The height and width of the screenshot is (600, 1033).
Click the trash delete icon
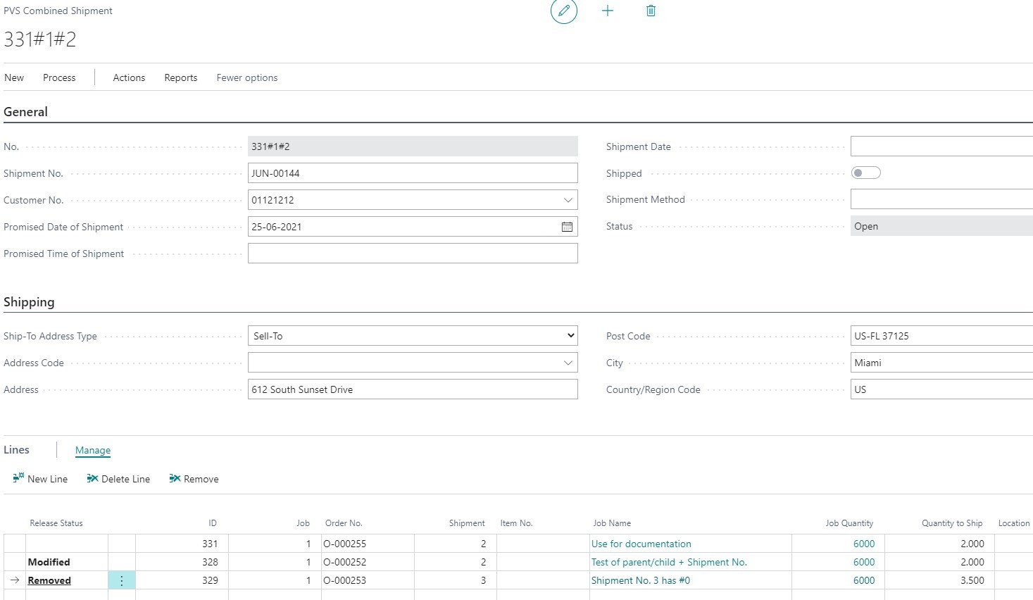(x=651, y=11)
